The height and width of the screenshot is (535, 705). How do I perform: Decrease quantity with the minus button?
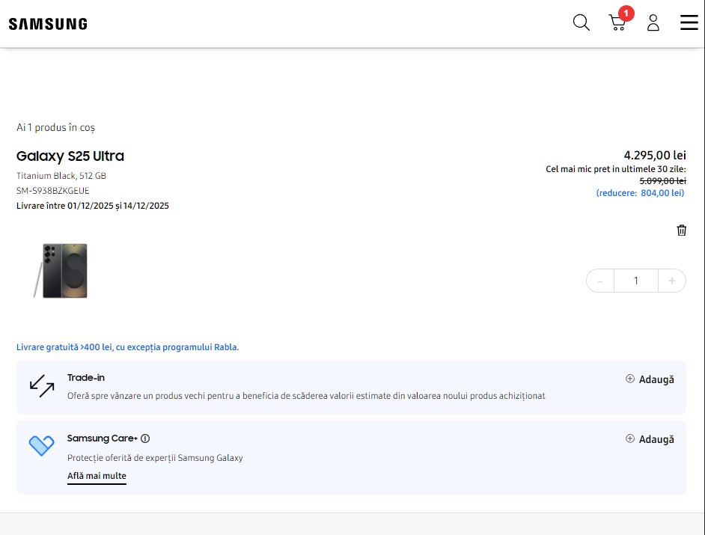pos(600,281)
